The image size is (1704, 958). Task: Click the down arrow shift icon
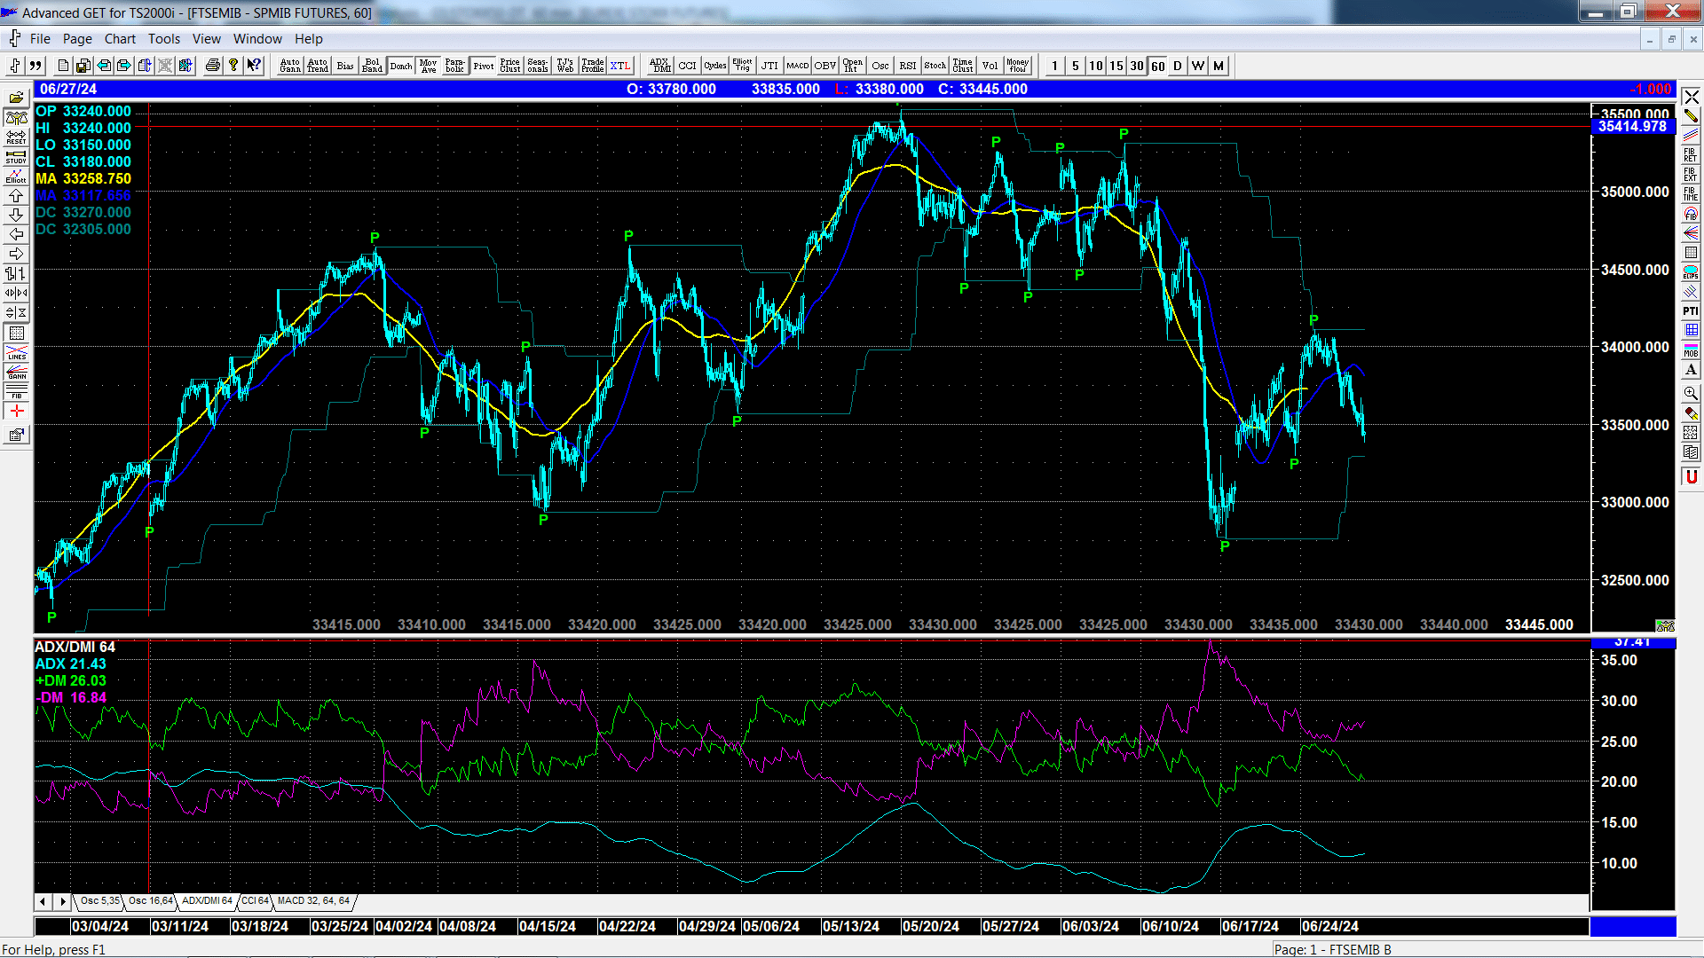coord(16,215)
